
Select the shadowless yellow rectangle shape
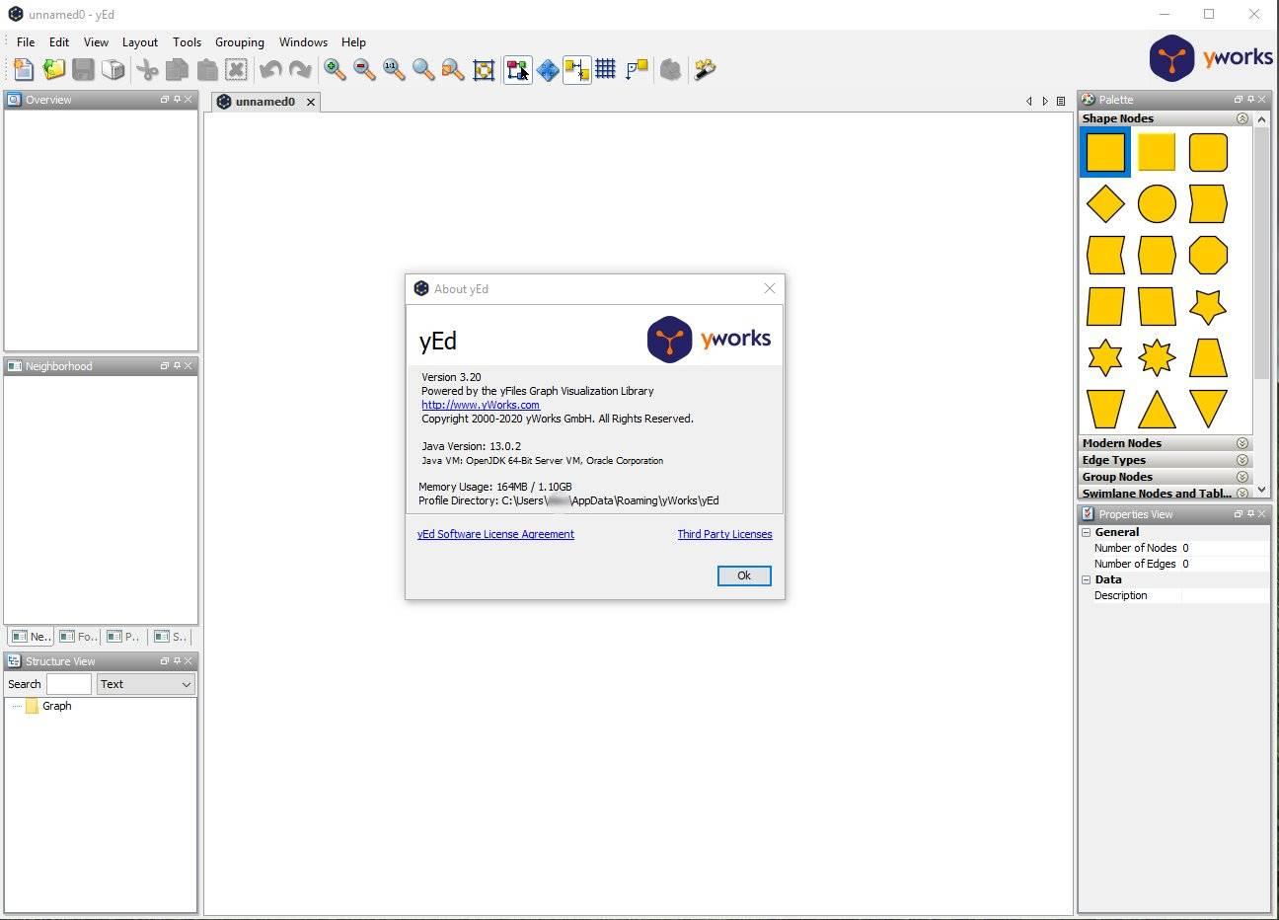click(1157, 153)
